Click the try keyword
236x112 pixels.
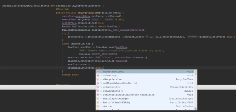(64, 33)
